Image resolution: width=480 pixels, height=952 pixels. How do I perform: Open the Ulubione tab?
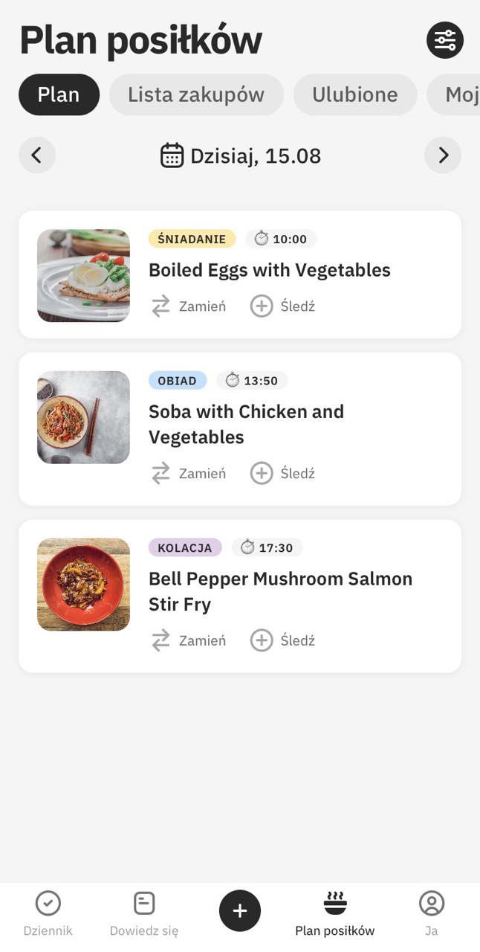click(x=354, y=94)
